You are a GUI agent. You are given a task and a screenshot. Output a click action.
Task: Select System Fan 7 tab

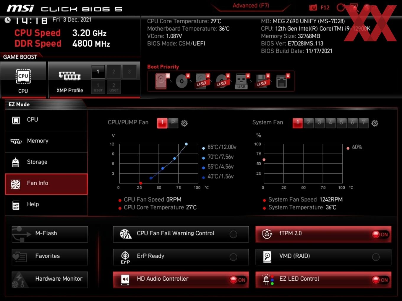[364, 123]
